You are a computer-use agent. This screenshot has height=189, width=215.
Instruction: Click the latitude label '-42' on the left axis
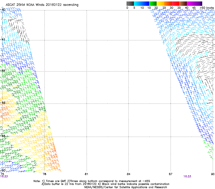3,39
